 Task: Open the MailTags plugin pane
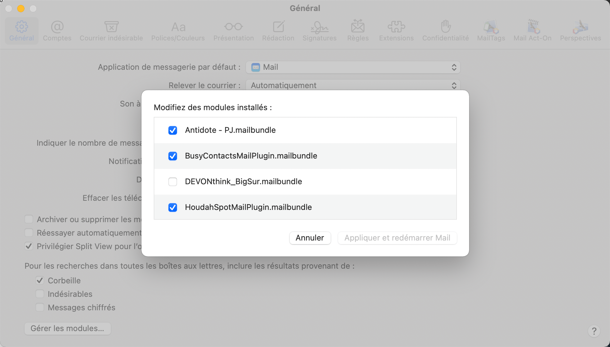point(491,31)
